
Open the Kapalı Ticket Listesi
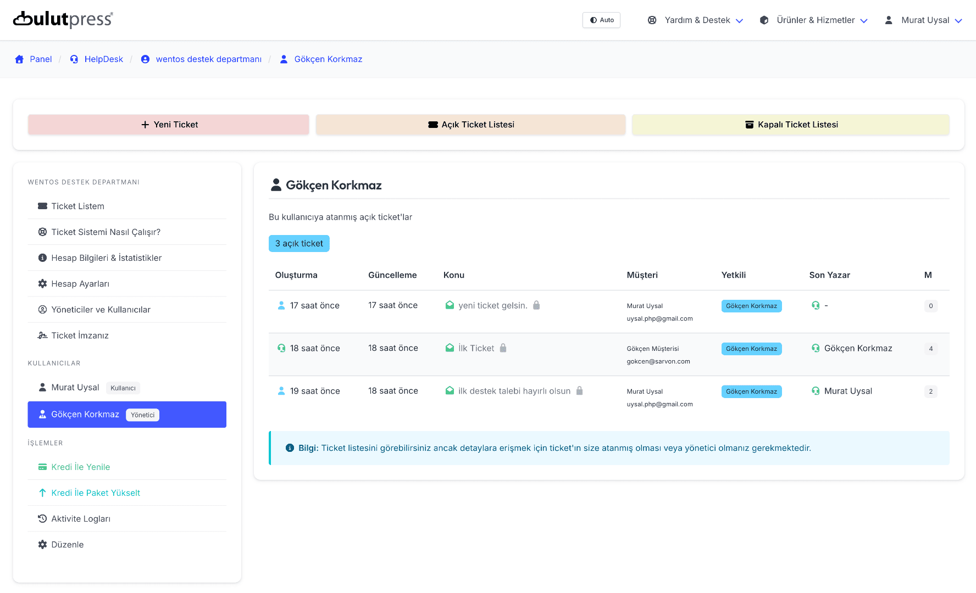(790, 125)
